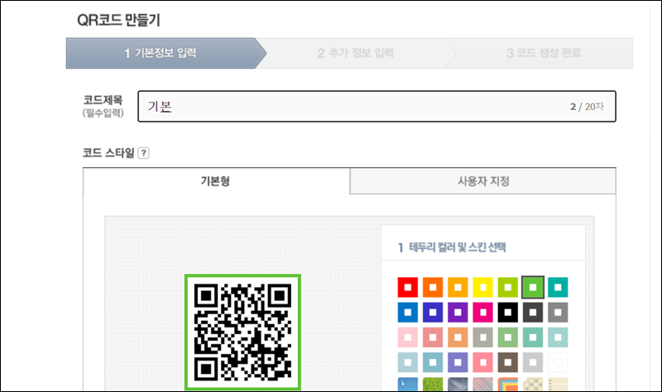Pick the pale blue-gray border swatch
662x392 pixels.
point(408,362)
